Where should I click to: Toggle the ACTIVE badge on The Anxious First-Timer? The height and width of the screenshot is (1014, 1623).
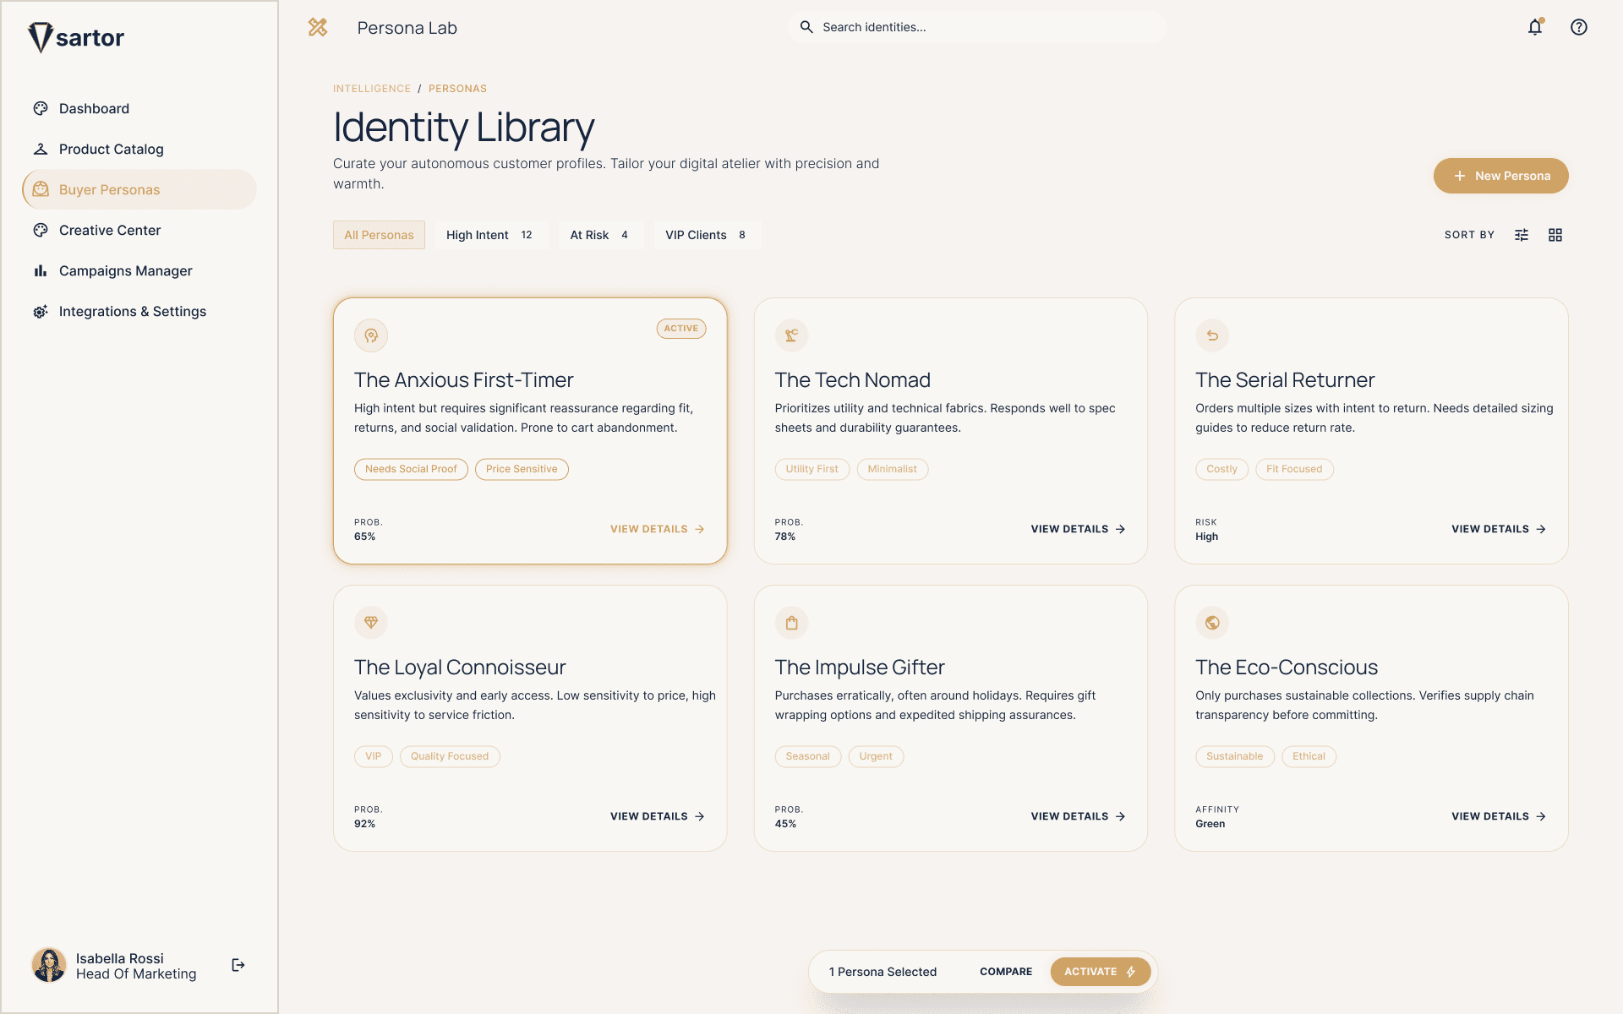[681, 329]
